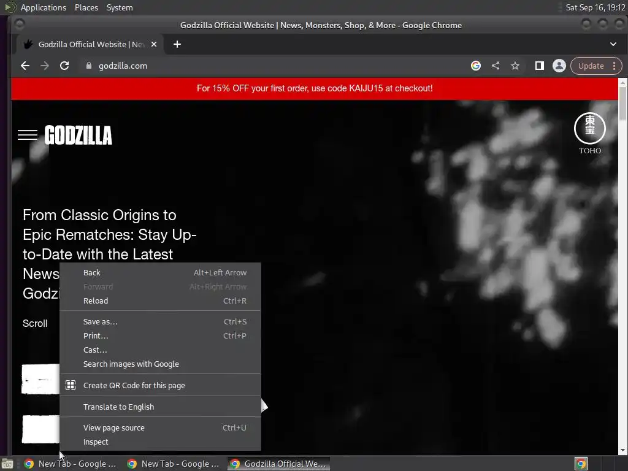Open the Places menu

[x=86, y=7]
